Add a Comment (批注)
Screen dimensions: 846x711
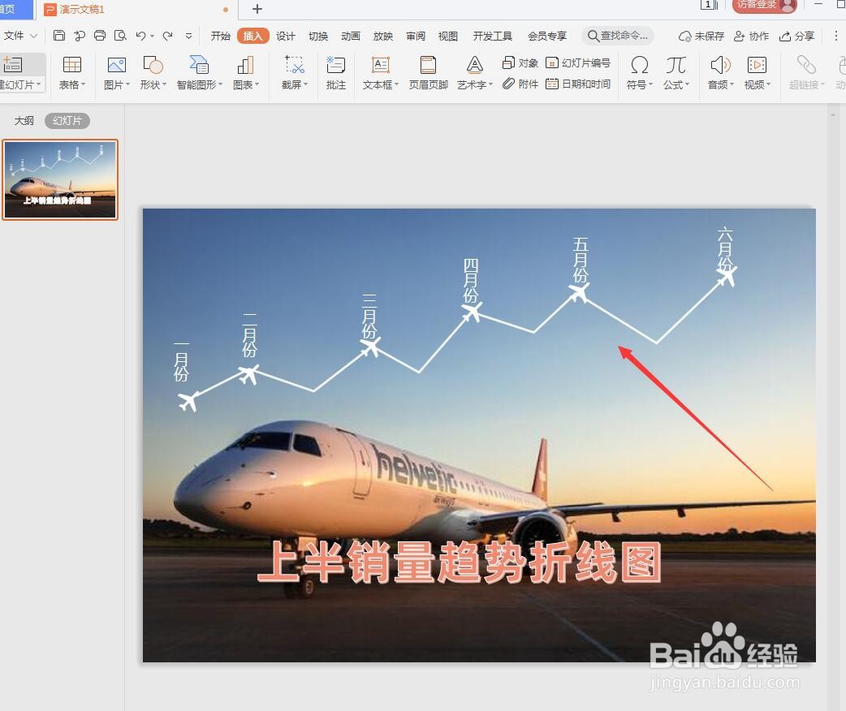[335, 72]
